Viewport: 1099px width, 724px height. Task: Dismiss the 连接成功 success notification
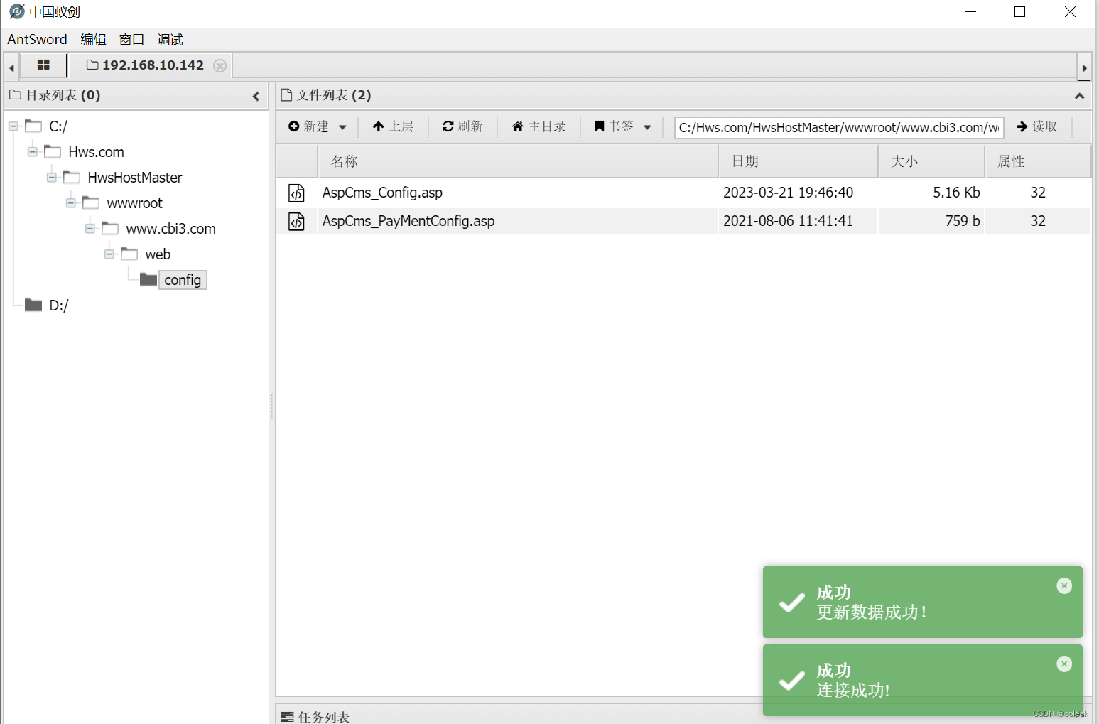point(1063,664)
